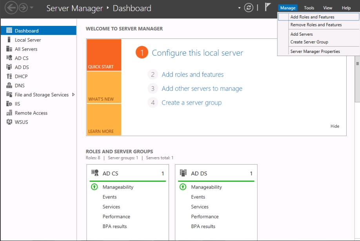The image size is (360, 241).
Task: Click File and Storage Services icon
Action: pos(9,94)
